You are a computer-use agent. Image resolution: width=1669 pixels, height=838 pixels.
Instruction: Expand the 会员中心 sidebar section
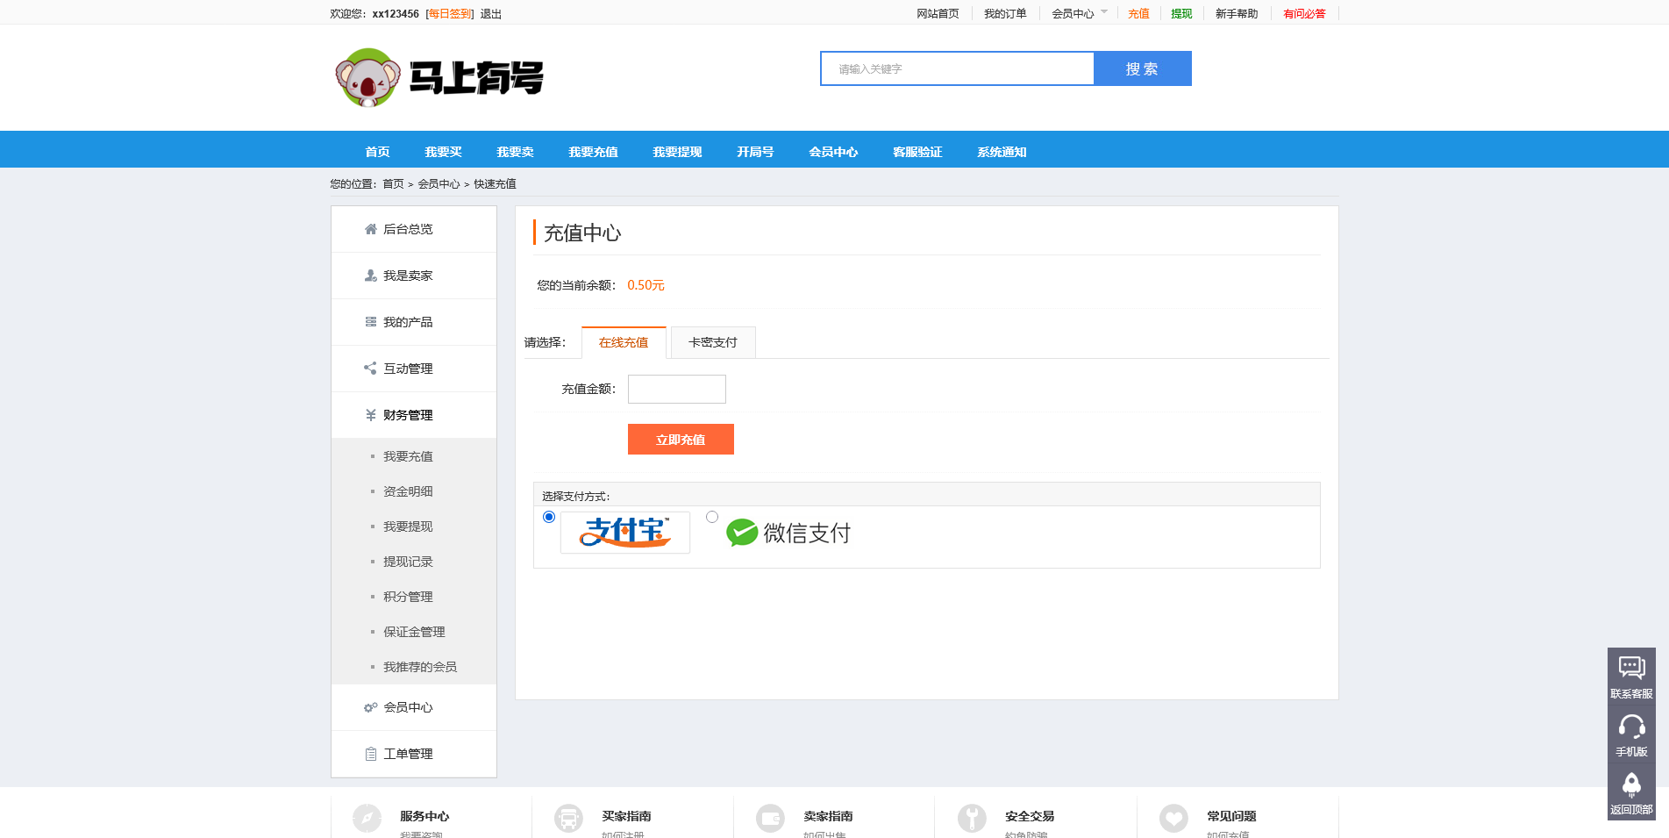pyautogui.click(x=414, y=707)
